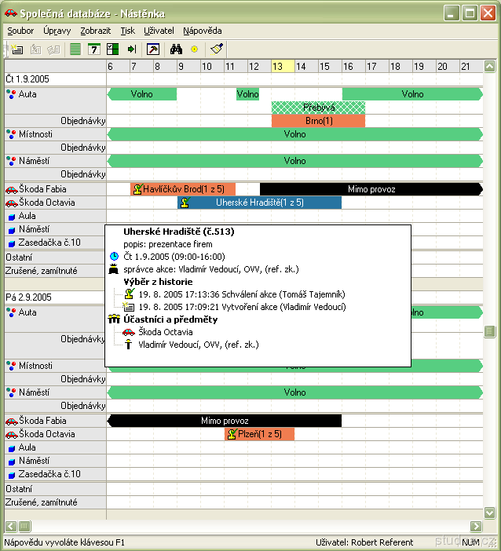Open the Soubor menu
This screenshot has height=551, width=501.
pos(20,31)
